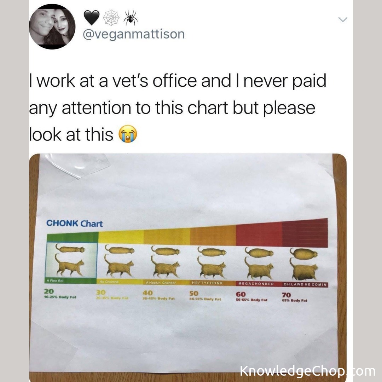The height and width of the screenshot is (382, 382).
Task: Select the OH LAWD HE COMIN cat
Action: tap(304, 264)
